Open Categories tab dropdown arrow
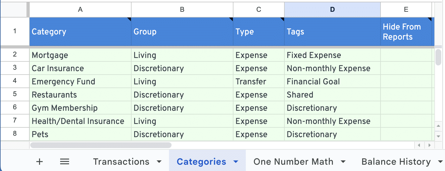This screenshot has height=171, width=445. tap(236, 162)
